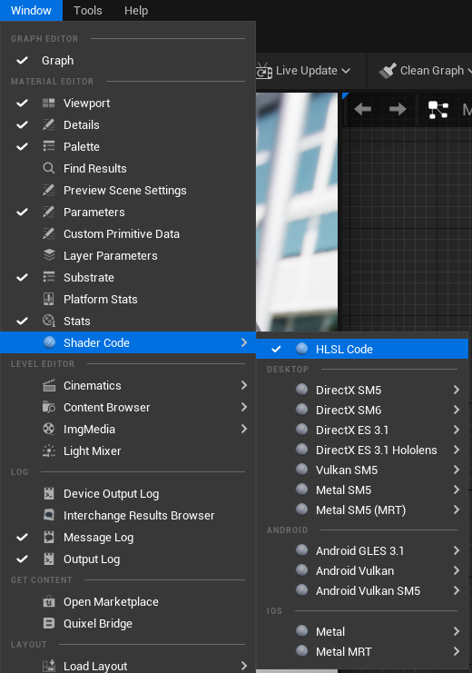The width and height of the screenshot is (472, 673).
Task: Click the back arrow in graph toolbar
Action: tap(362, 109)
